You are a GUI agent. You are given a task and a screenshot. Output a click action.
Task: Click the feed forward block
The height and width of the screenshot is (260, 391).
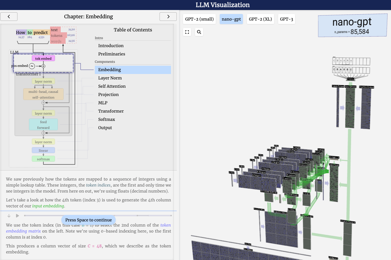pos(43,125)
